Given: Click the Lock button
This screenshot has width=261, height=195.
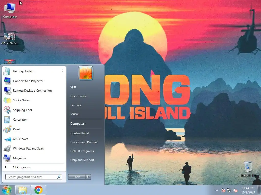Looking at the screenshot, I should [x=76, y=177].
